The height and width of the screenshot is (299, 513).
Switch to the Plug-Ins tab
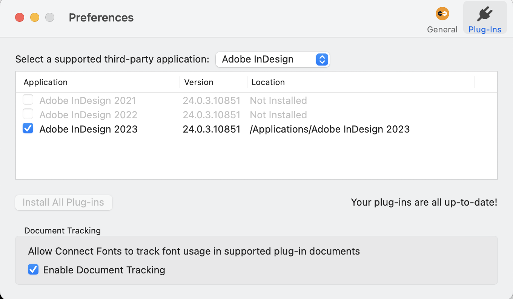(x=485, y=17)
